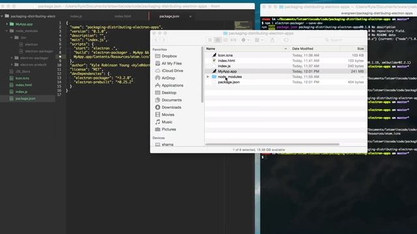Open Music in Finder sidebar
Screen dimensions: 417x234
point(167,122)
